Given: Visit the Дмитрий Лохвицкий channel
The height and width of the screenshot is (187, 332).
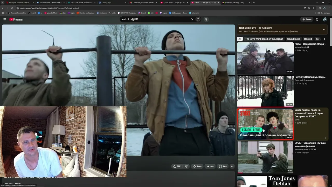Looking at the screenshot, I should [x=304, y=80].
